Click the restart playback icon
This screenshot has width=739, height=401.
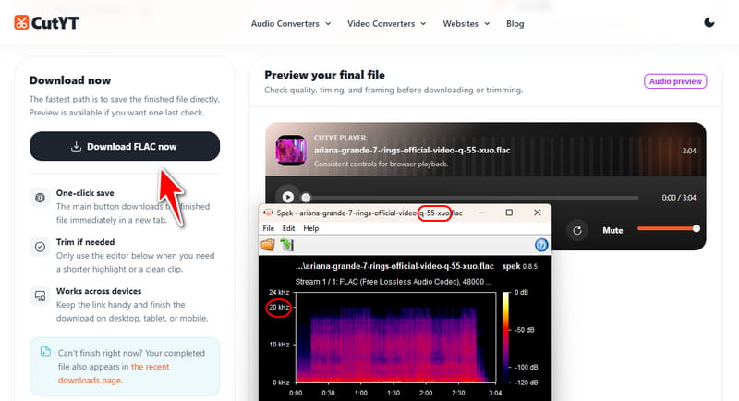coord(576,230)
